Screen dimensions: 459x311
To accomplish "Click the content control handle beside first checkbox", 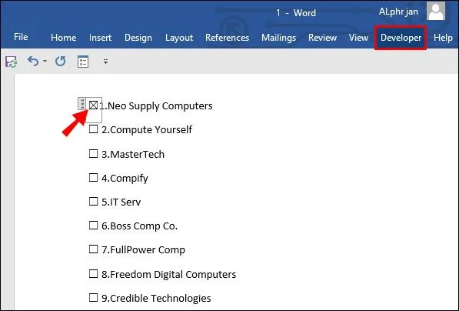I will click(82, 104).
